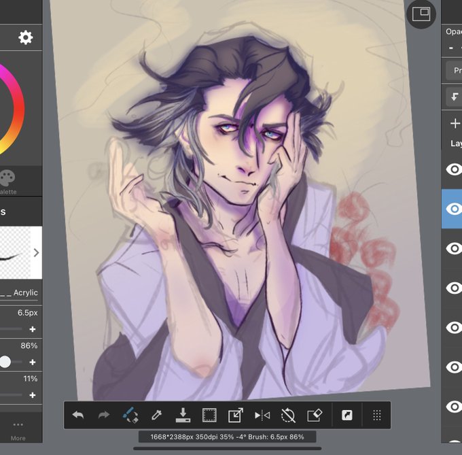Tap the save download-arrow icon

click(183, 415)
